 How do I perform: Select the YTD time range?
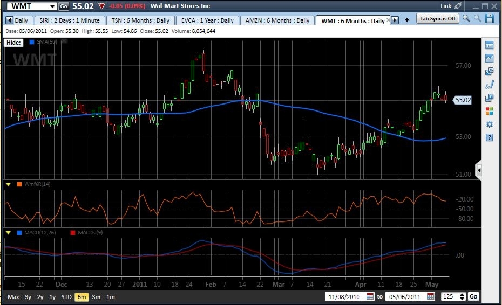click(x=66, y=297)
